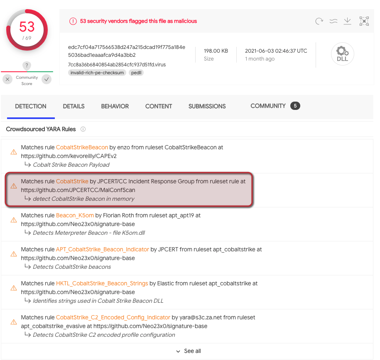Click description Identifies strings used in Cobalt Strike Beacon DLL
The width and height of the screenshot is (380, 360).
point(98,301)
